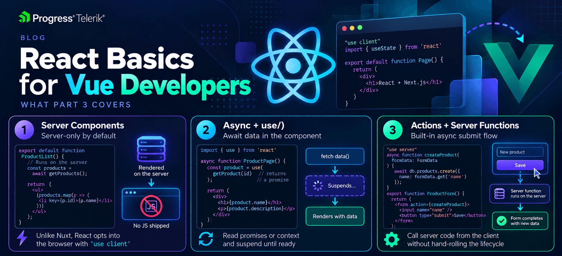Click the "Renders with data" box
This screenshot has width=562, height=256.
(335, 216)
